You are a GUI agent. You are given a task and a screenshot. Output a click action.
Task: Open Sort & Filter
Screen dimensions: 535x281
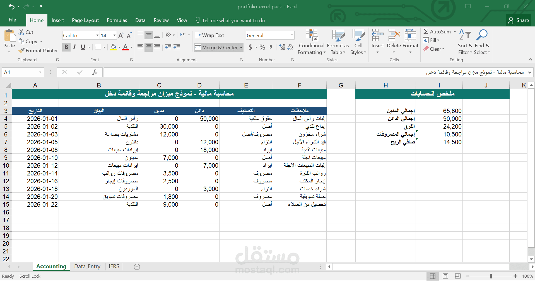coord(465,42)
